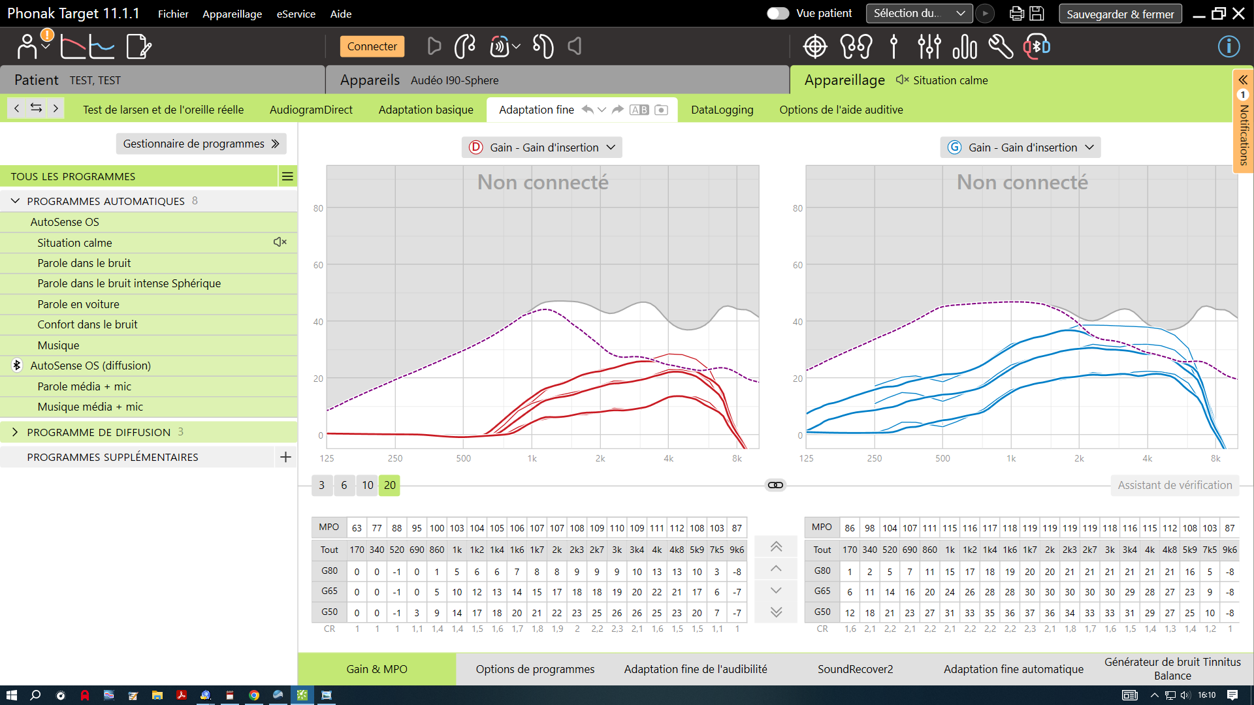Select Parole en voiture program

pos(78,304)
